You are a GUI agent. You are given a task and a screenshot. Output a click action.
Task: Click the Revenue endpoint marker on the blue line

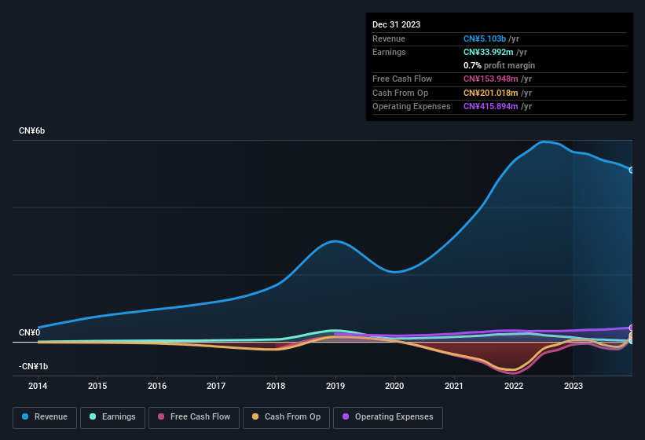[x=632, y=170]
